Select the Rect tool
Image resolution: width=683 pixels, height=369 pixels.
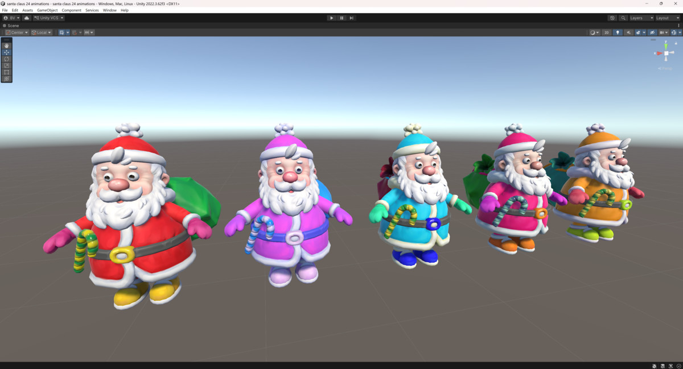pos(6,72)
